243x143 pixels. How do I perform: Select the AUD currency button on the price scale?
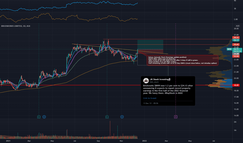pyautogui.click(x=238, y=26)
